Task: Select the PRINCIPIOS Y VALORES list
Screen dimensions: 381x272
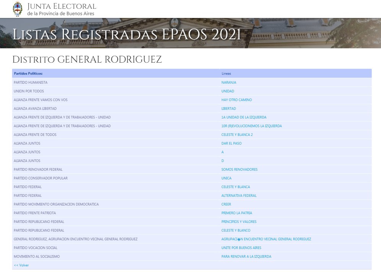Action: 239,222
